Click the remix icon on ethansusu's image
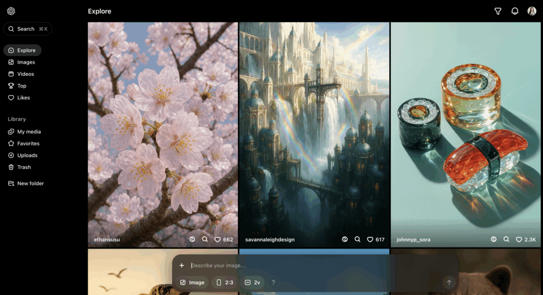 (x=192, y=239)
